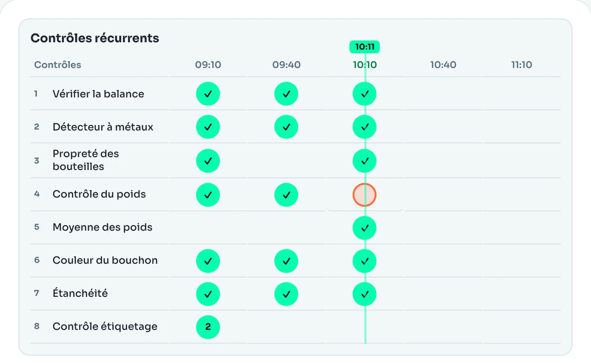Select the 11:10 column header

[521, 65]
